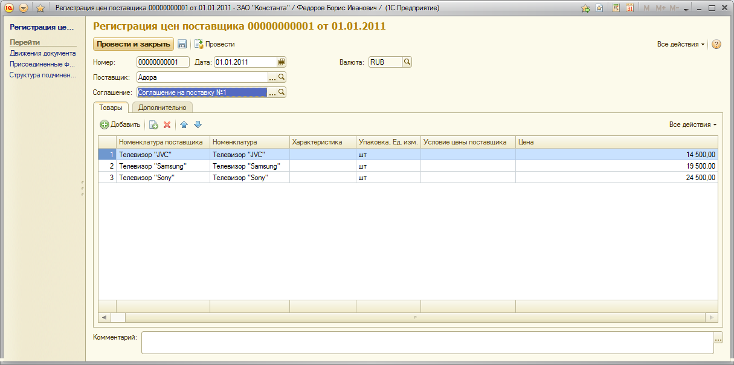Select supplier item Телевизор "Samsung" in row 2
734x365 pixels.
[163, 166]
